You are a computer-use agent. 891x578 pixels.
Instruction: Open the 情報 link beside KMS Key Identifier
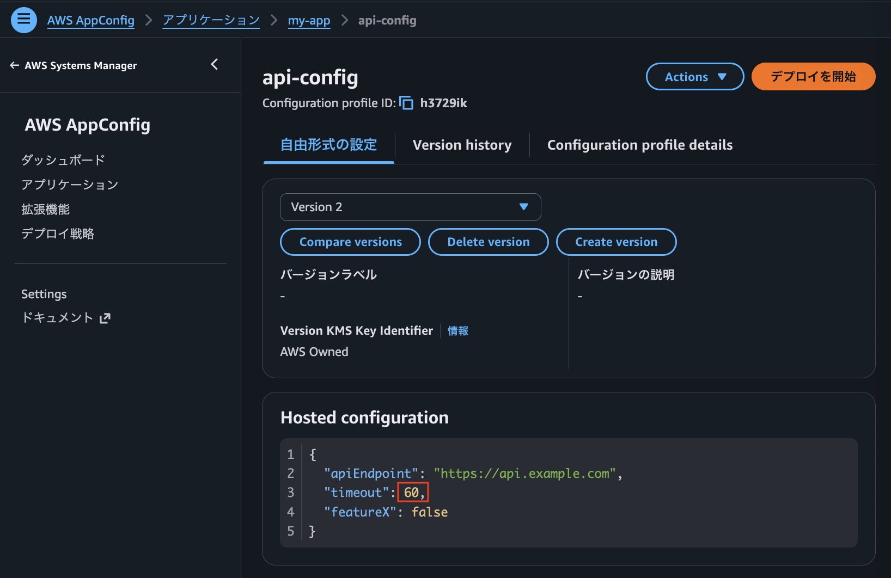457,331
